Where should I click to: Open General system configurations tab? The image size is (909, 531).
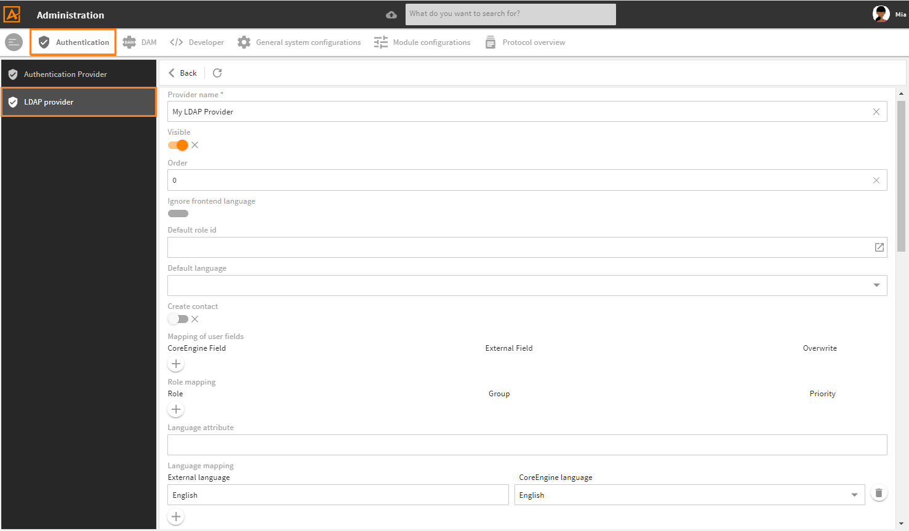point(299,42)
